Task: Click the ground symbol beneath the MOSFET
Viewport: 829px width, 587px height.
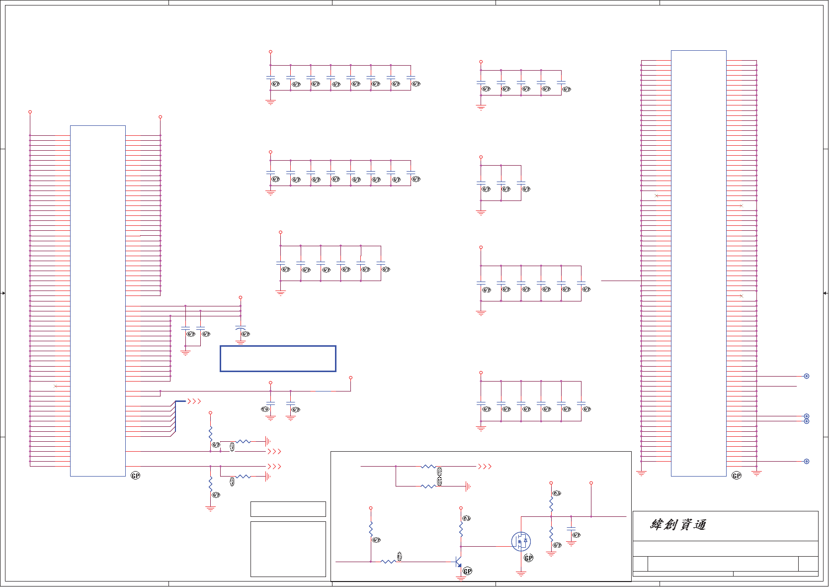Action: click(521, 574)
